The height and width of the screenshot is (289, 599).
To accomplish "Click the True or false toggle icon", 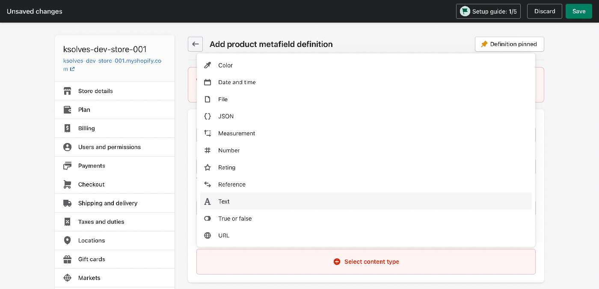I will (x=208, y=219).
